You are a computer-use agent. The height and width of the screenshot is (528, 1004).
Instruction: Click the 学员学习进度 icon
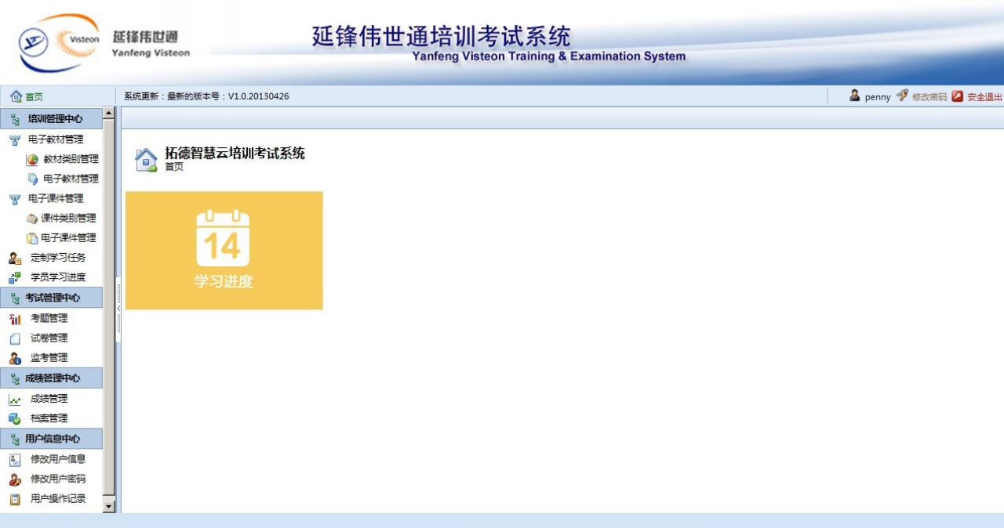15,277
